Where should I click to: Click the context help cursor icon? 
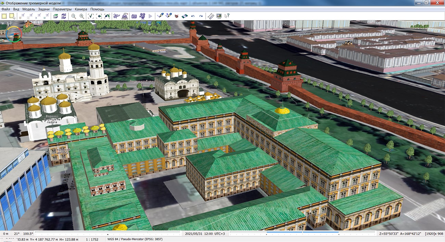click(227, 16)
